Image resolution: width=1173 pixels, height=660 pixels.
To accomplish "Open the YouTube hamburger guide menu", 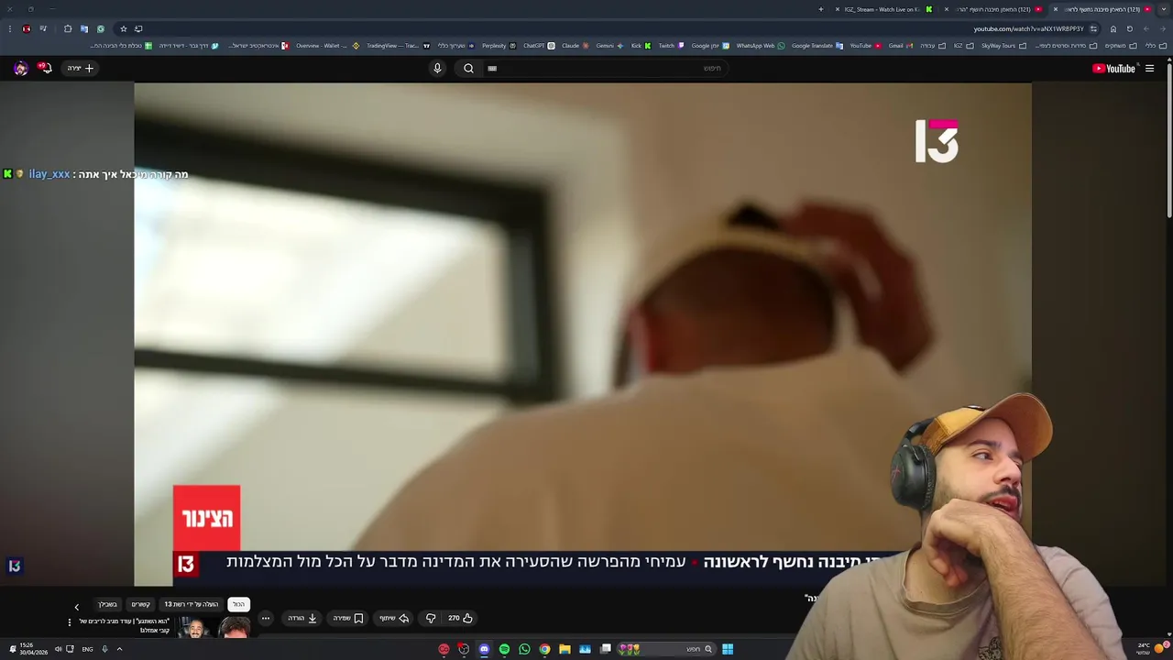I will tap(1149, 68).
